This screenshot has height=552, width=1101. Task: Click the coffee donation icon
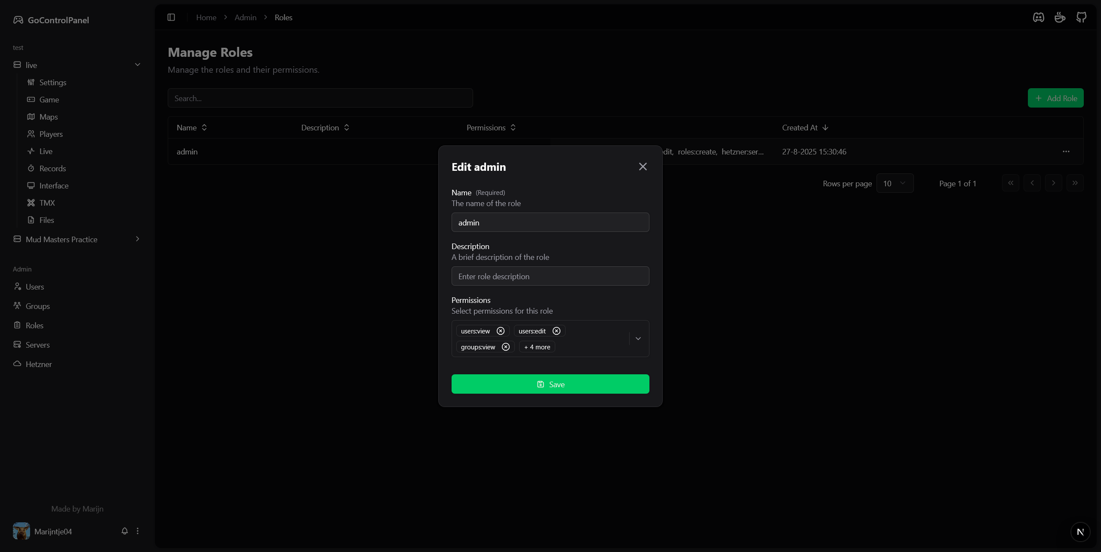[1060, 17]
